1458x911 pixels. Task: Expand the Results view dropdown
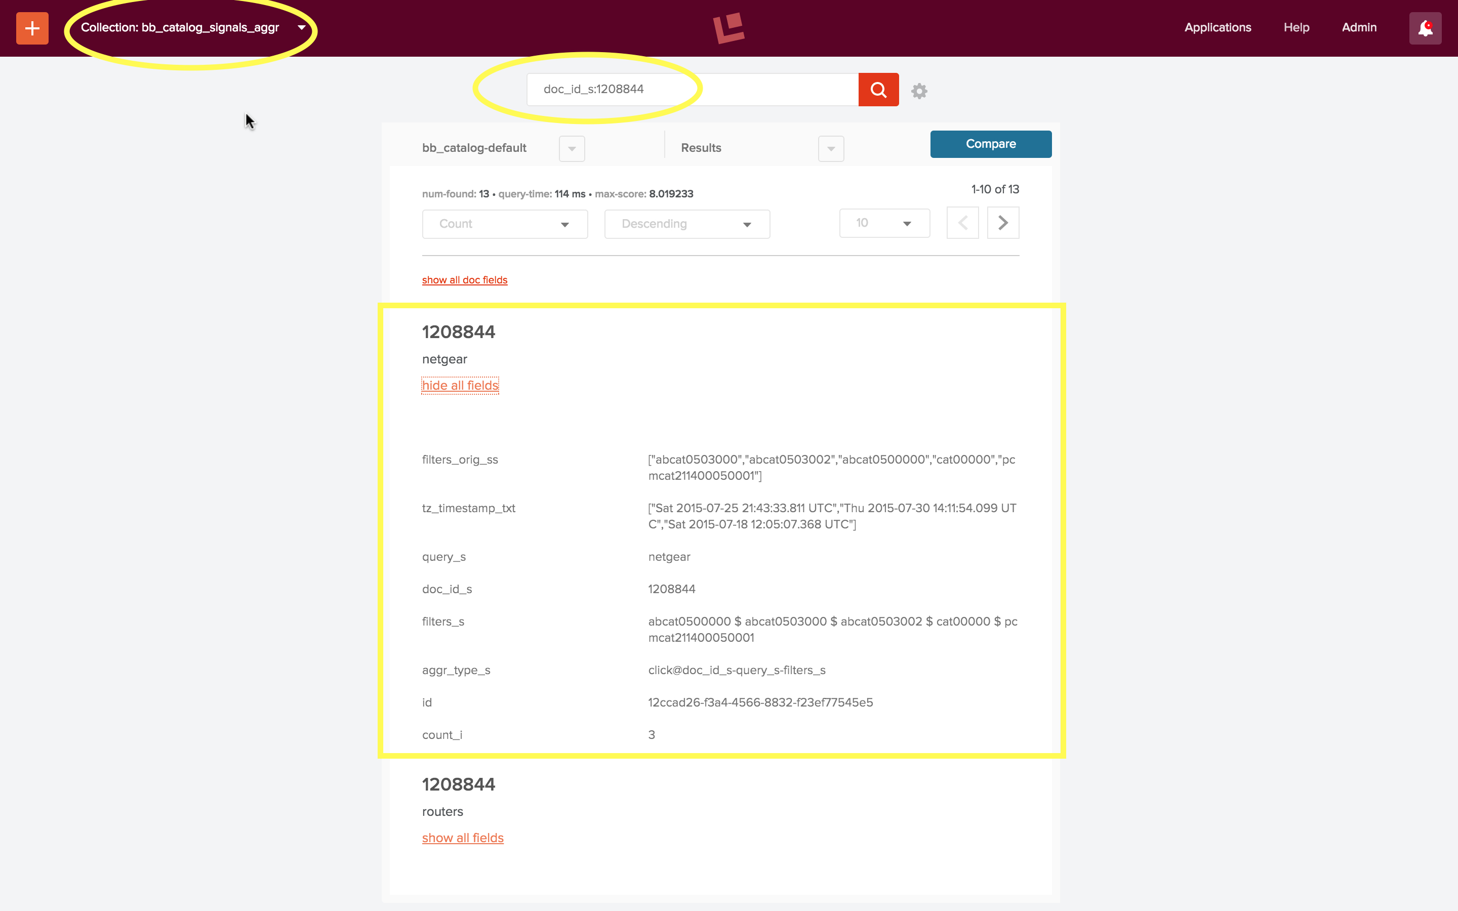[x=831, y=148]
